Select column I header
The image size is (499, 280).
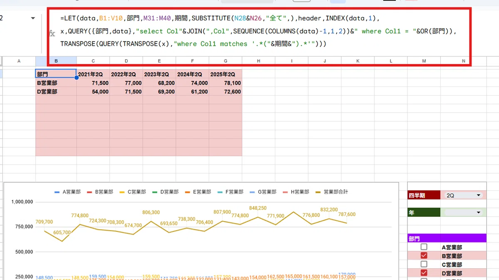291,61
